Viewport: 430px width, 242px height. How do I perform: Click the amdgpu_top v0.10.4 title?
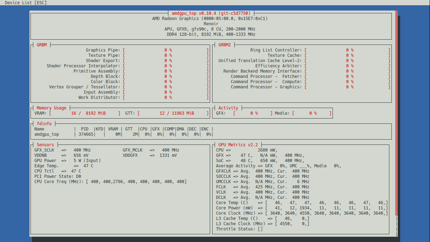click(211, 13)
